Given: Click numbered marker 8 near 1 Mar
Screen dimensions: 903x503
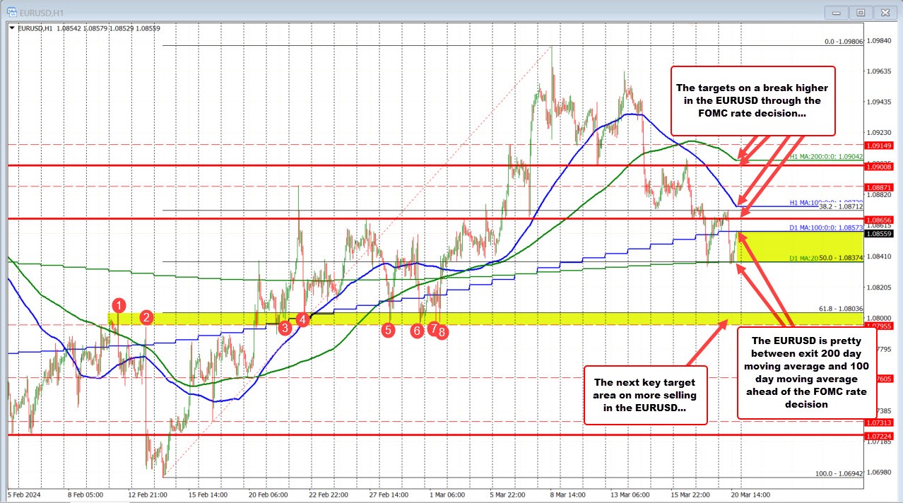Looking at the screenshot, I should pos(442,332).
